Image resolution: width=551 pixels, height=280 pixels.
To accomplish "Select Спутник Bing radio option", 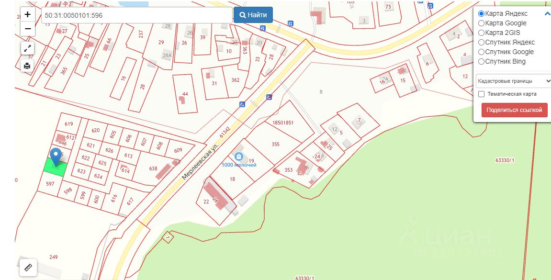I will click(x=481, y=61).
